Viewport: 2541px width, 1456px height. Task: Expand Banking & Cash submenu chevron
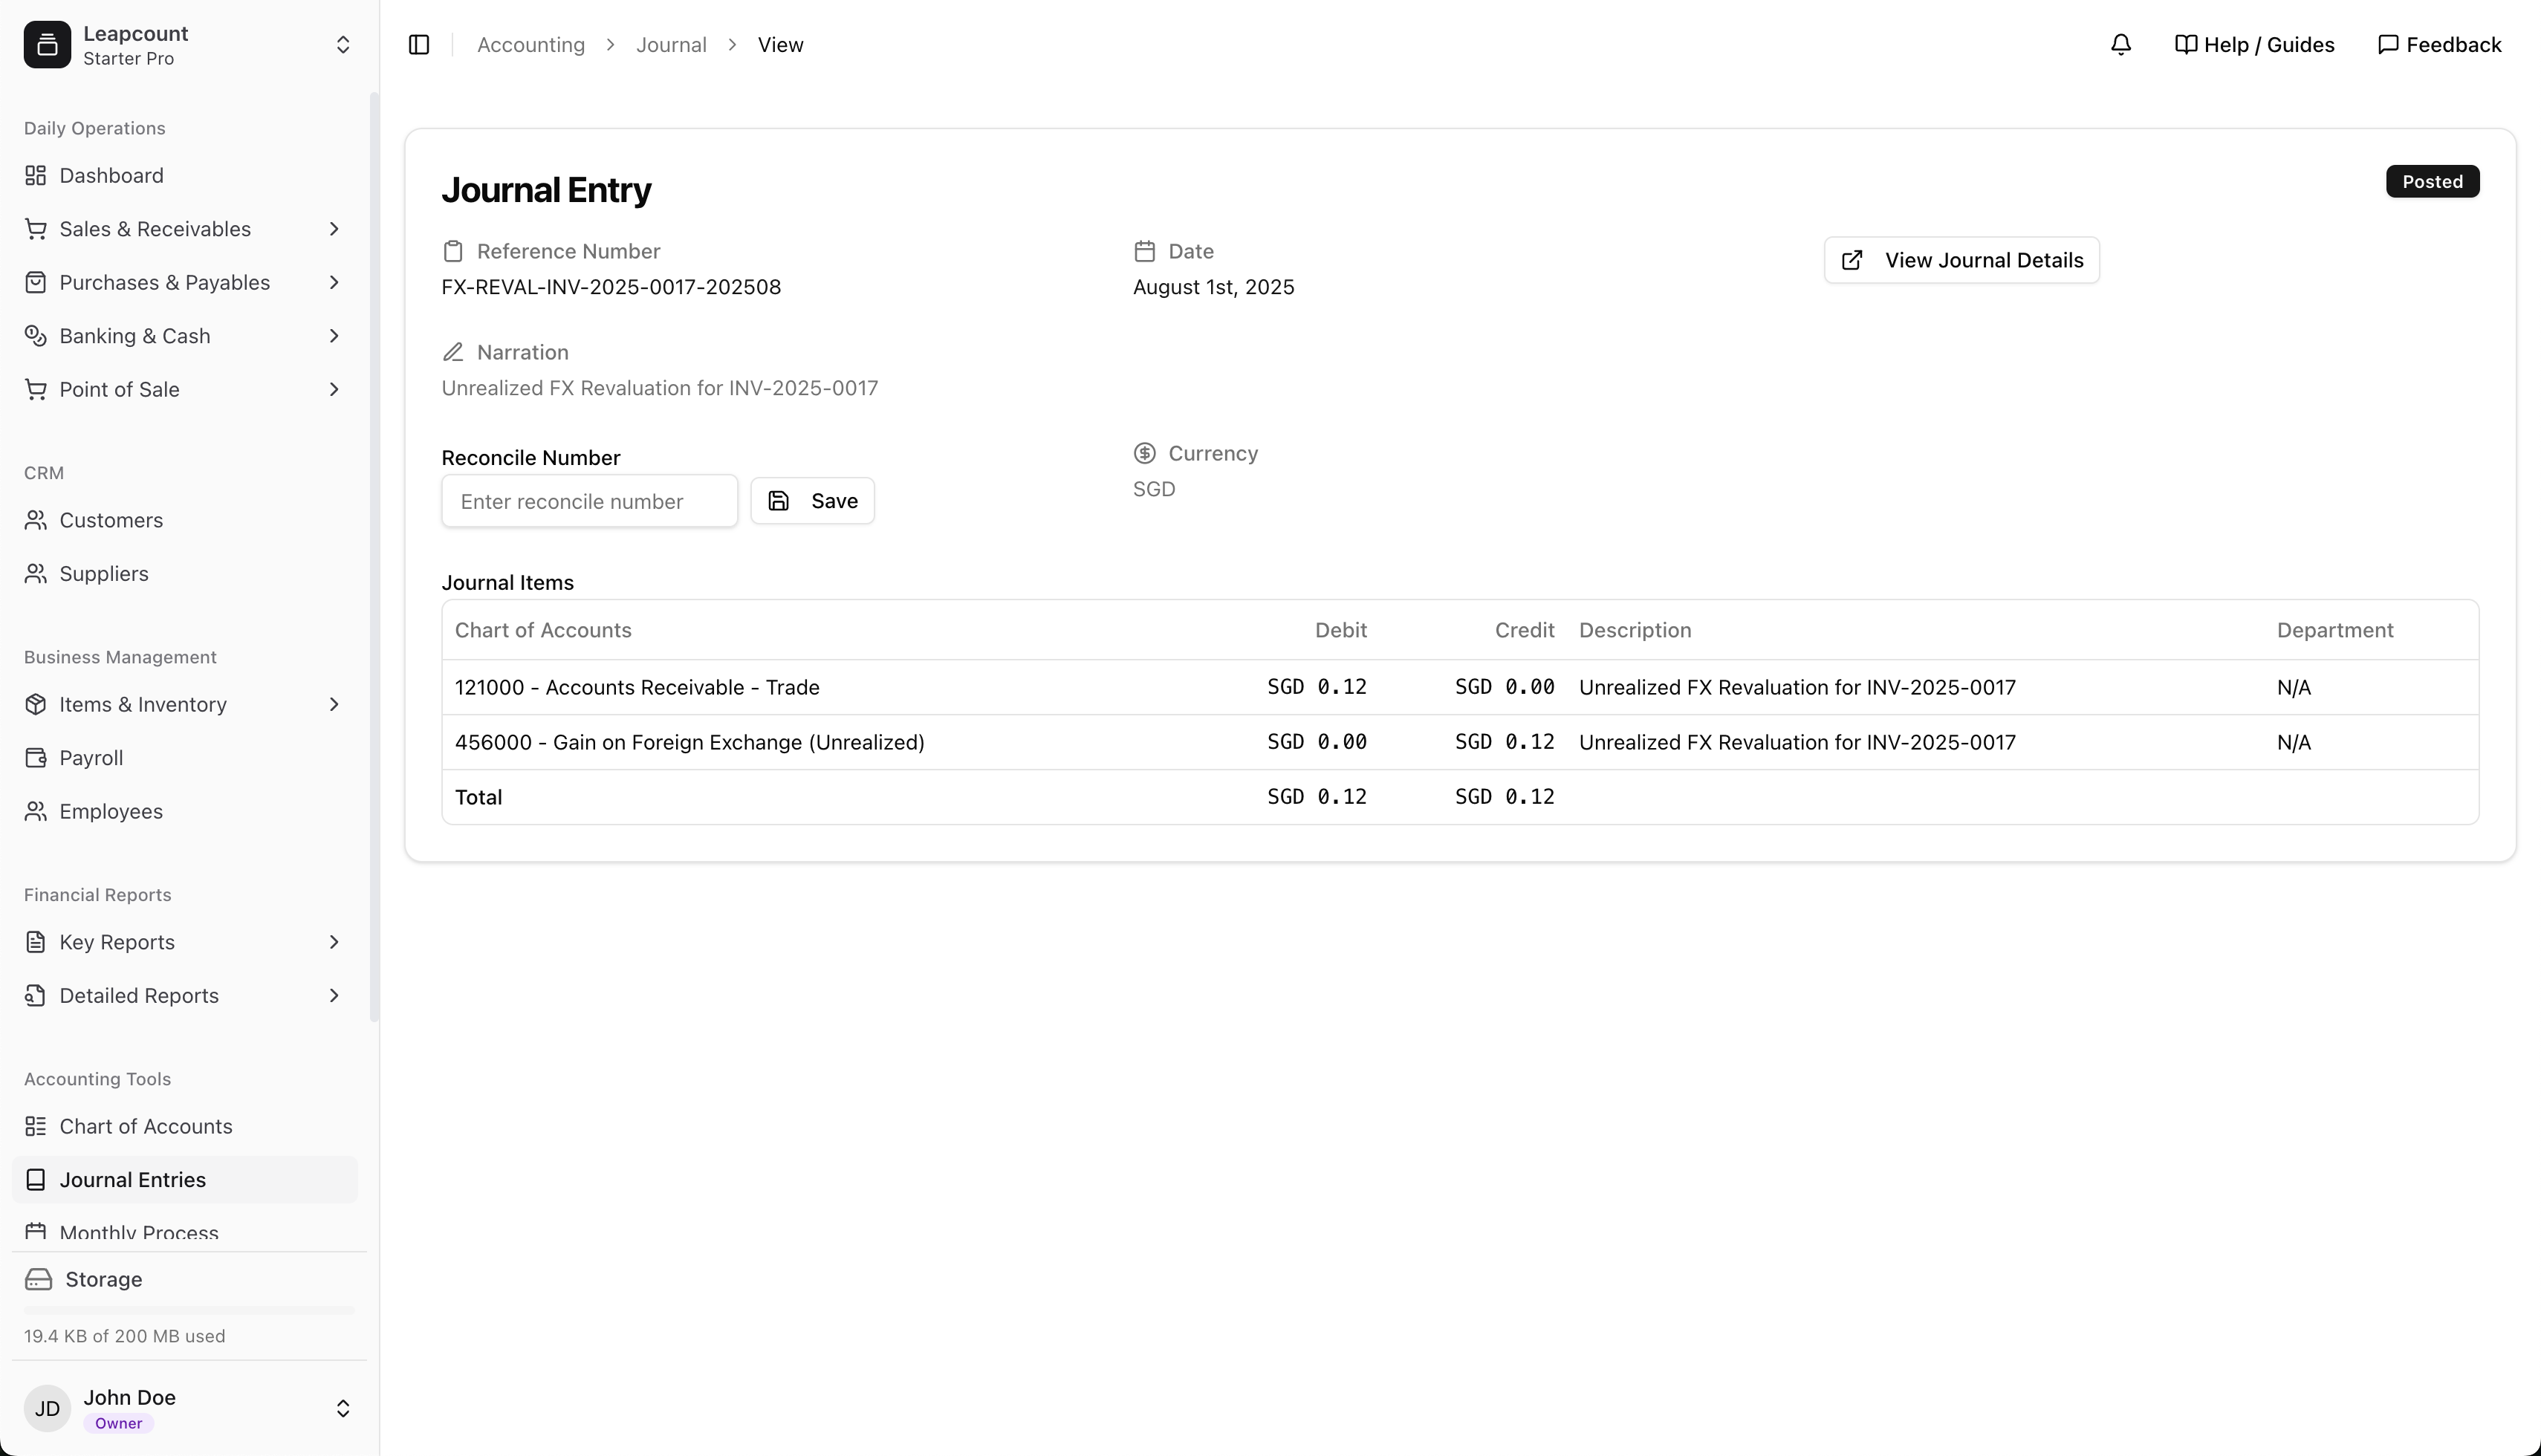tap(334, 336)
